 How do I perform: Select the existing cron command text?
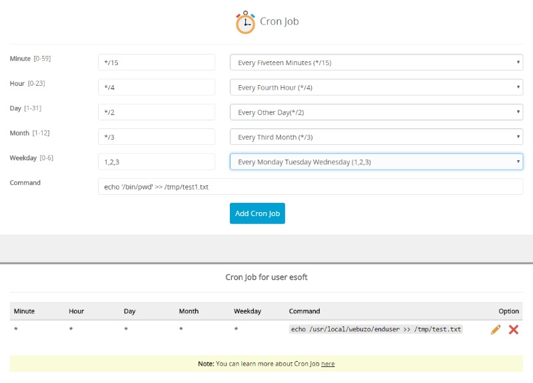(376, 329)
